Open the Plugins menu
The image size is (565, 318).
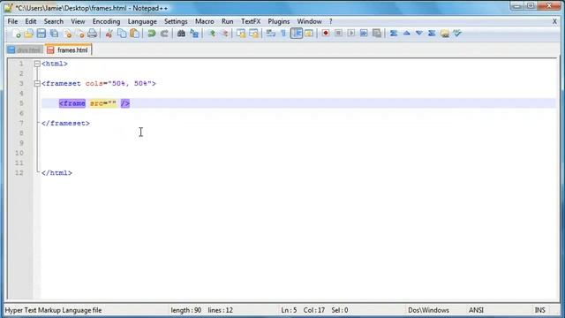(279, 21)
